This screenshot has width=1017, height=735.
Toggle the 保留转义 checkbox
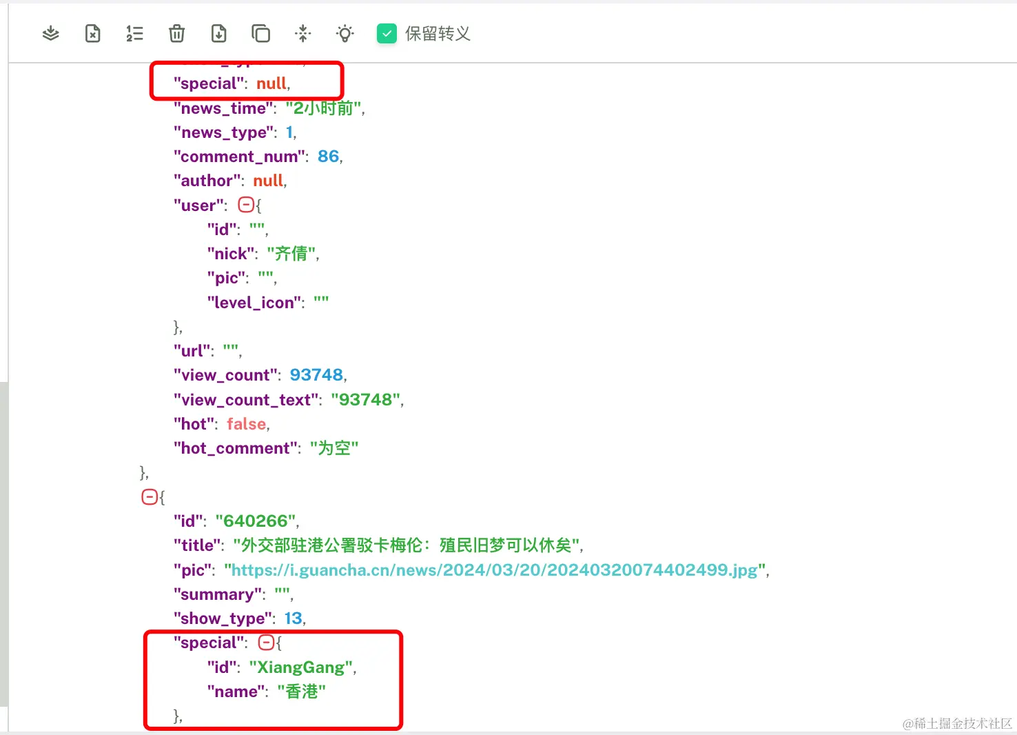pyautogui.click(x=387, y=33)
